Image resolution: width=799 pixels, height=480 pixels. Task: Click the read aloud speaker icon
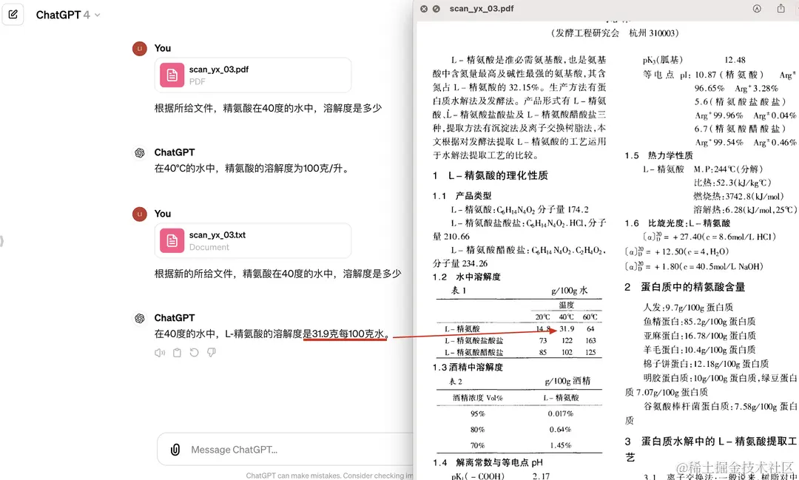(x=160, y=353)
